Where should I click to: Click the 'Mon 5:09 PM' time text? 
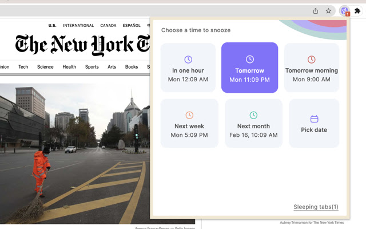click(x=189, y=135)
